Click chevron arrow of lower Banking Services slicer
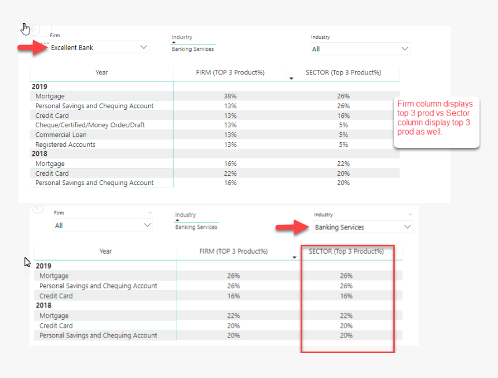 coord(407,227)
